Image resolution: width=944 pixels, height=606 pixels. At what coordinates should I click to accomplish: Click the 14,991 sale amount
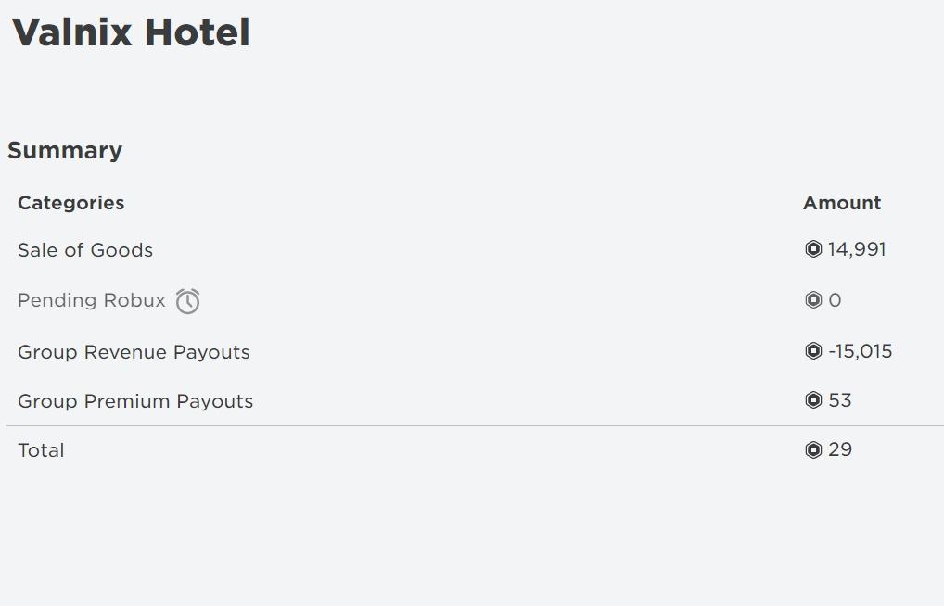pos(857,249)
